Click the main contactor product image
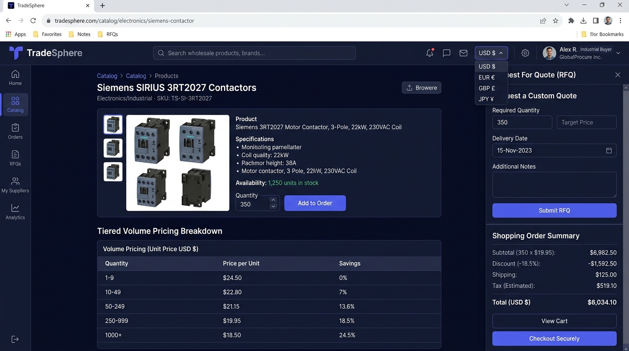Screen dimensions: 629x351 [x=178, y=163]
